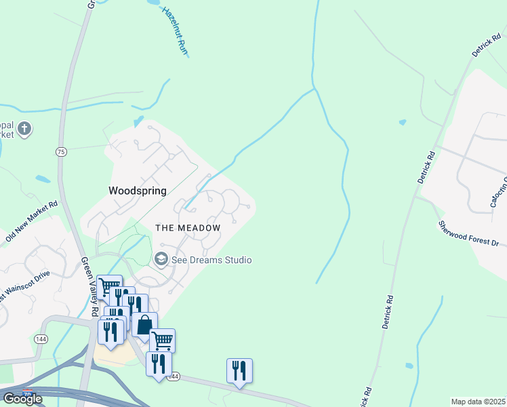The image size is (507, 407).
Task: Select shopping cart marker beside the shopping bag
Action: click(x=162, y=340)
